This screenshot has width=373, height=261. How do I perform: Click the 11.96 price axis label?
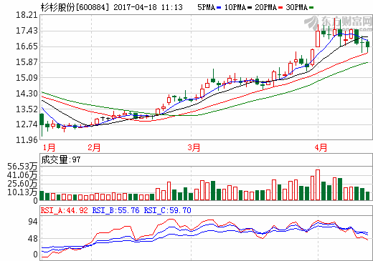coord(27,139)
